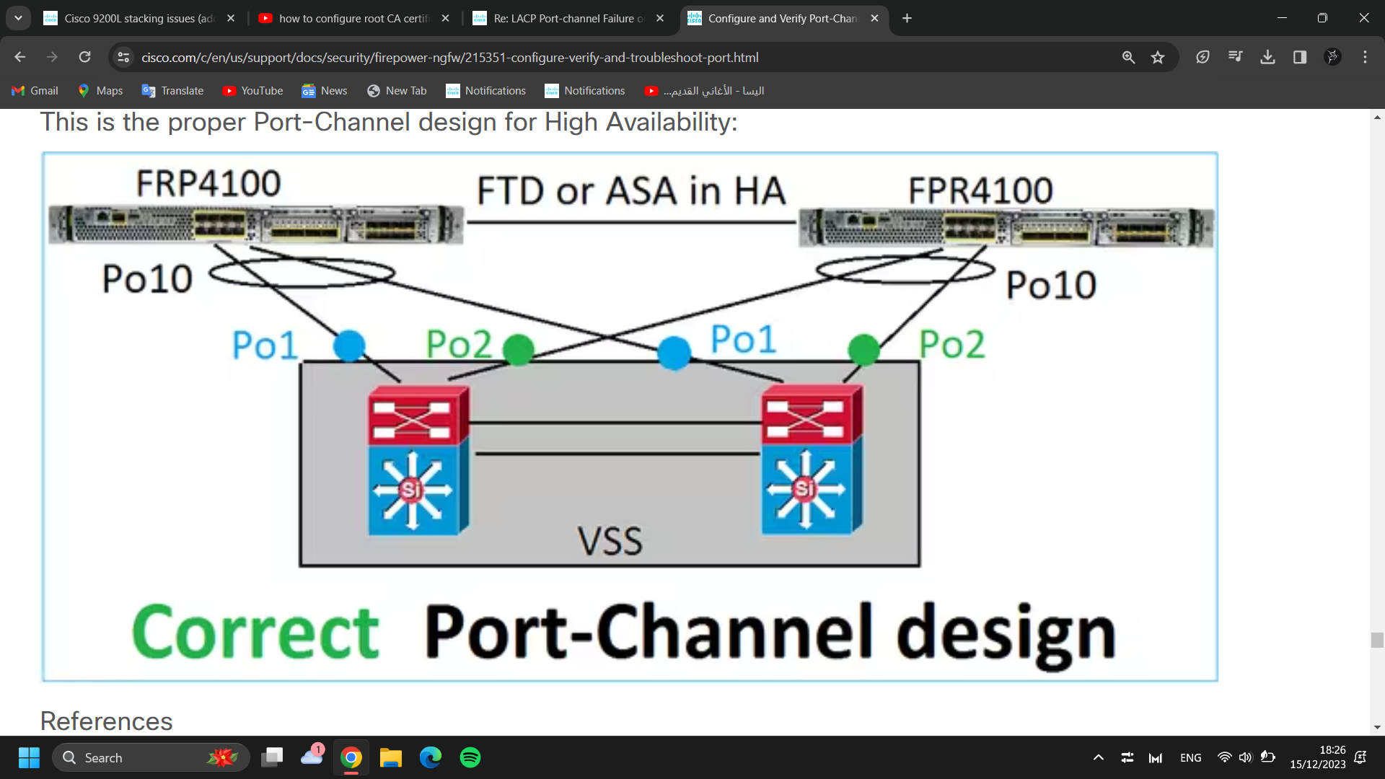Open the second Notifications bookmark
Screen dimensions: 1385x779
point(585,90)
